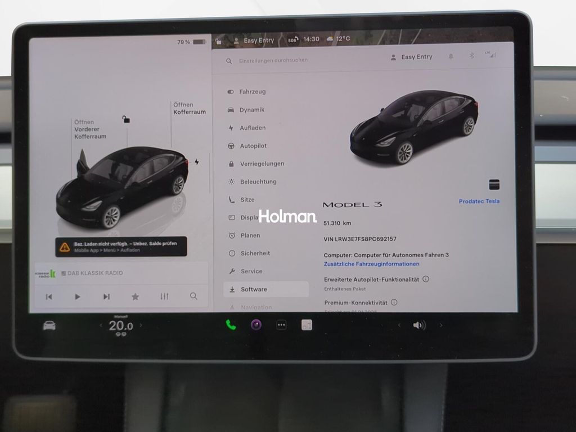The image size is (576, 432).
Task: Tap the 51.310 km odometer reading
Action: 337,223
